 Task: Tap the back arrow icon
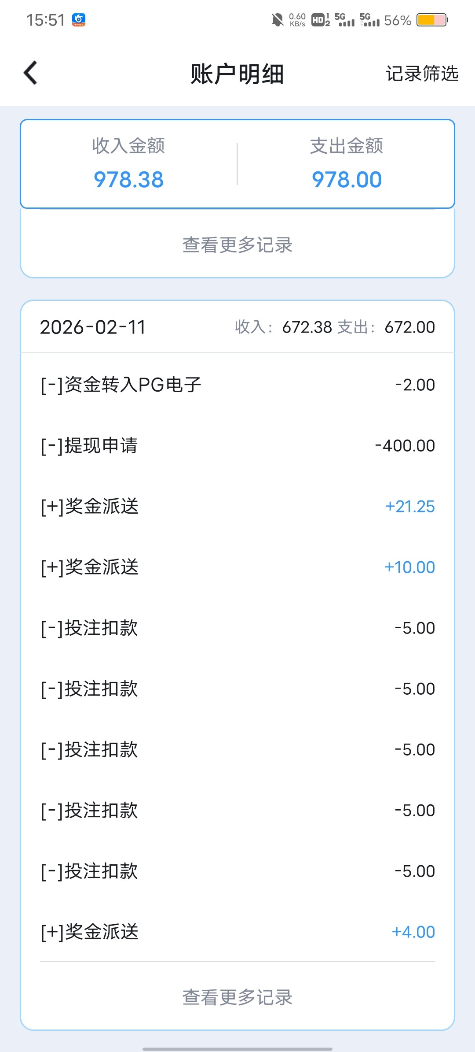coord(30,73)
